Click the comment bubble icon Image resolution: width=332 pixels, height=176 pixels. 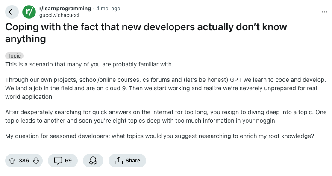pyautogui.click(x=58, y=161)
